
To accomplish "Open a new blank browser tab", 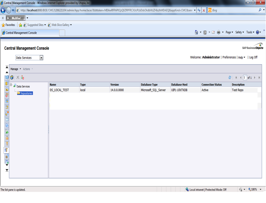I will [x=62, y=33].
